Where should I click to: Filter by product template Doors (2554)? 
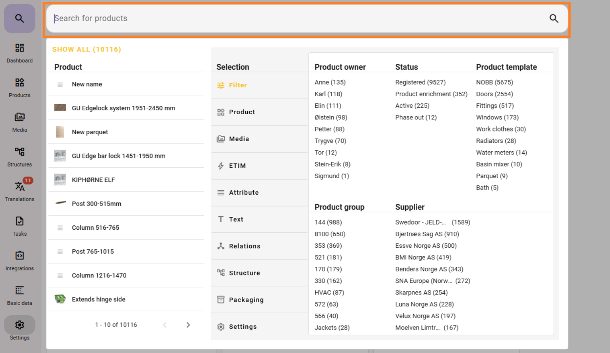494,94
